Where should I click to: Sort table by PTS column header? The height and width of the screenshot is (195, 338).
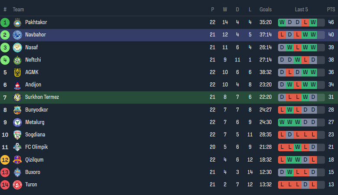pyautogui.click(x=331, y=10)
